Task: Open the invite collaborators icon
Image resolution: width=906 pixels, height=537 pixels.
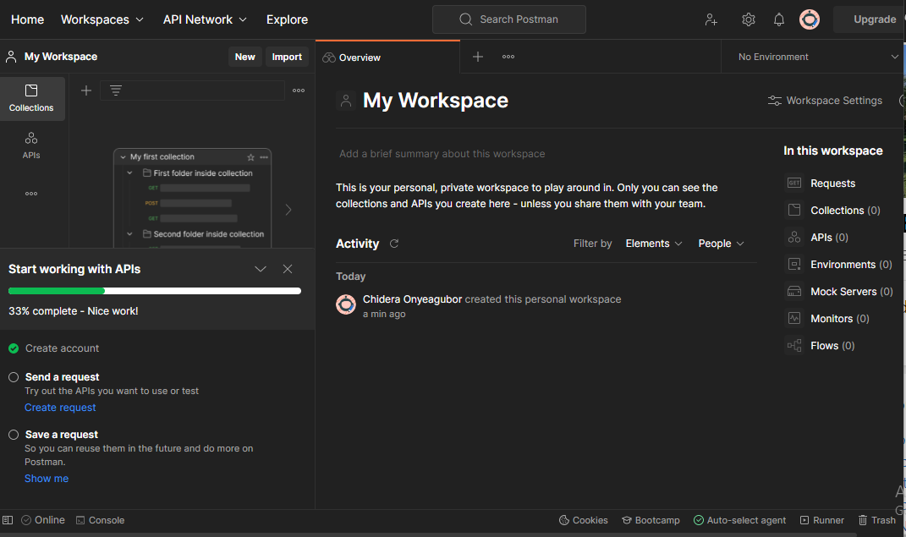Action: coord(711,19)
